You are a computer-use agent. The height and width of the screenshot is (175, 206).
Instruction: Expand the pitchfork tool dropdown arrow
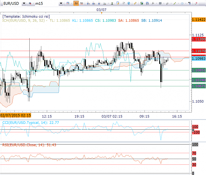[157, 3]
